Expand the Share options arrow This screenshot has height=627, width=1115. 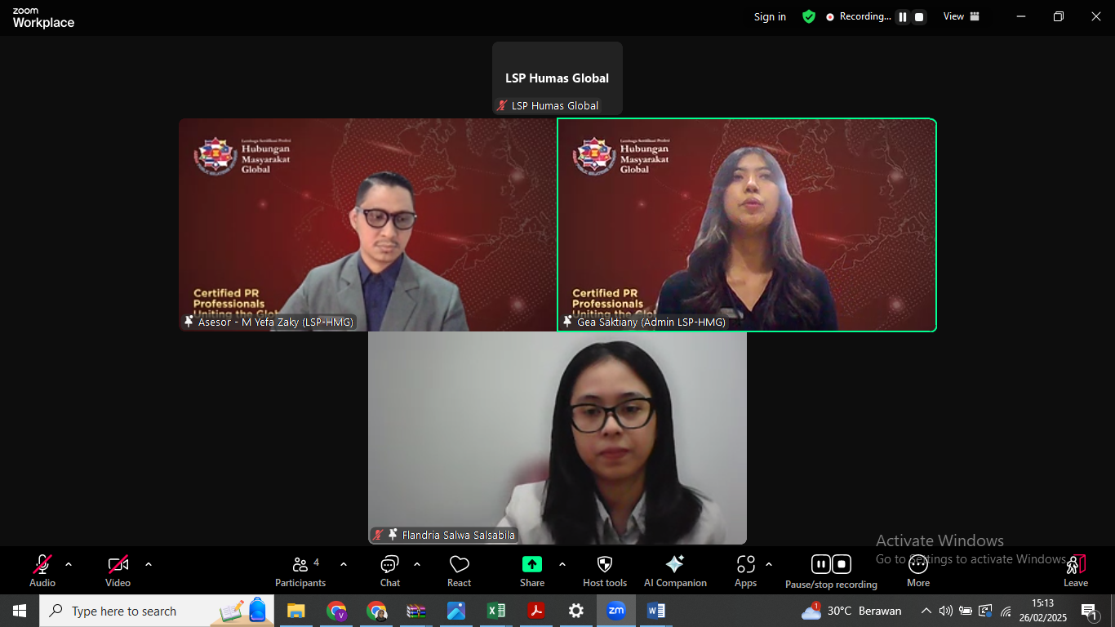(x=562, y=564)
